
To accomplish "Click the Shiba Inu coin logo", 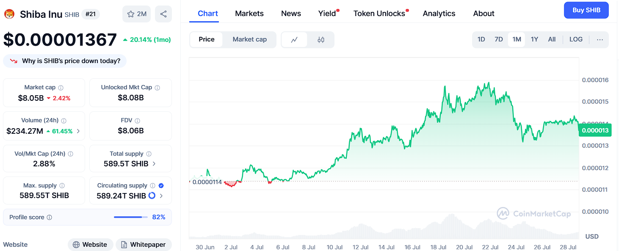I will (9, 14).
